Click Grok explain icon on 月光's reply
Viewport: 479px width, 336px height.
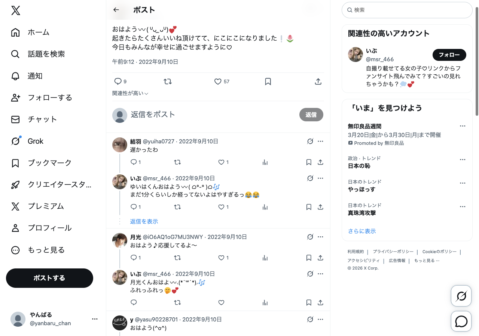[x=310, y=237]
